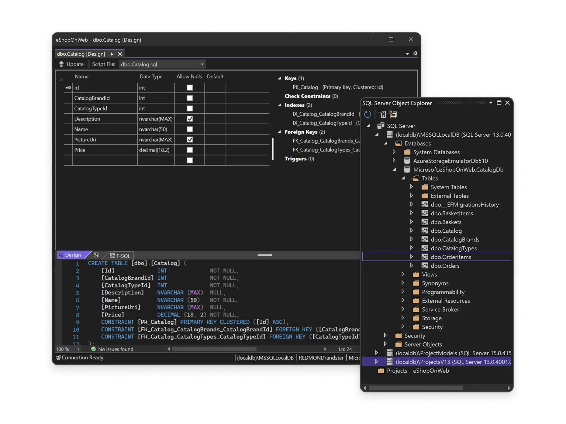Screen dimensions: 566x424
Task: Click the Views folder icon
Action: [x=416, y=275]
